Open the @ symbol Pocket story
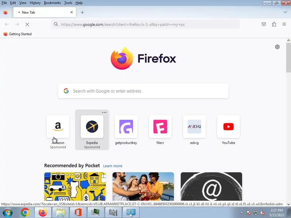Image resolution: width=291 pixels, height=218 pixels. pyautogui.click(x=211, y=186)
